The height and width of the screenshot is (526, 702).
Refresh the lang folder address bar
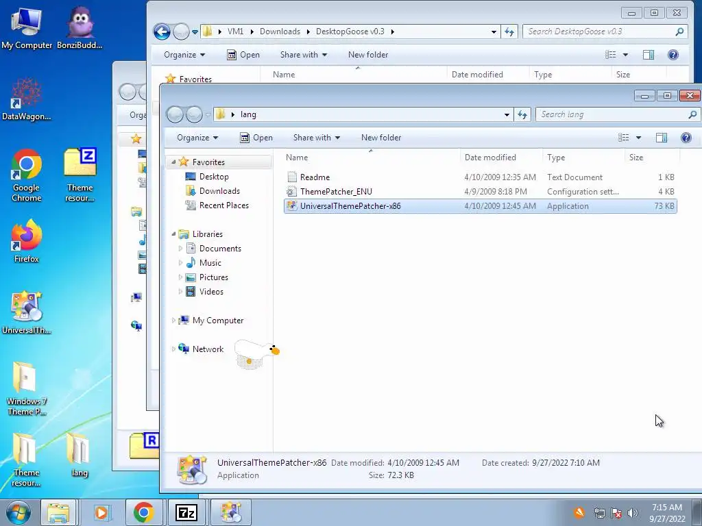coord(522,114)
